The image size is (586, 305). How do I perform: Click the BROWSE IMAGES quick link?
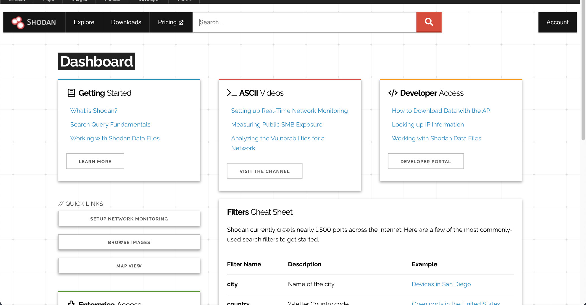click(x=129, y=242)
